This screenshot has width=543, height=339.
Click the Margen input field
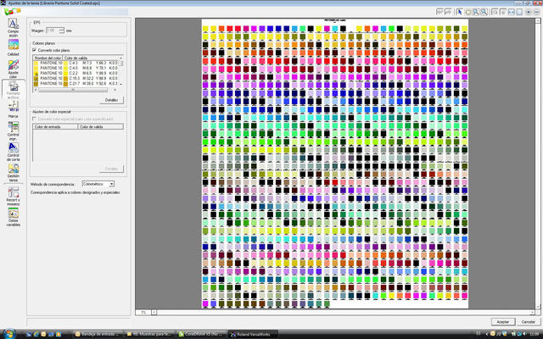point(55,31)
